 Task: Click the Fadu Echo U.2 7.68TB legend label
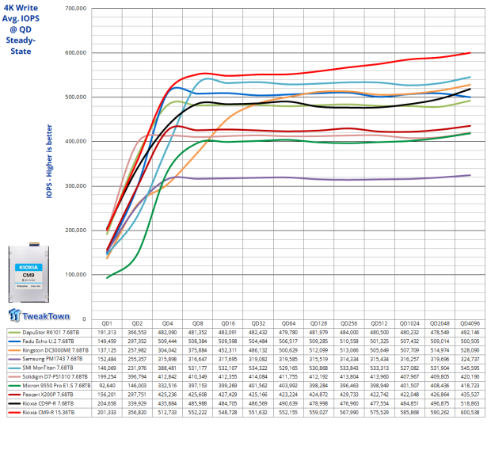[x=48, y=341]
